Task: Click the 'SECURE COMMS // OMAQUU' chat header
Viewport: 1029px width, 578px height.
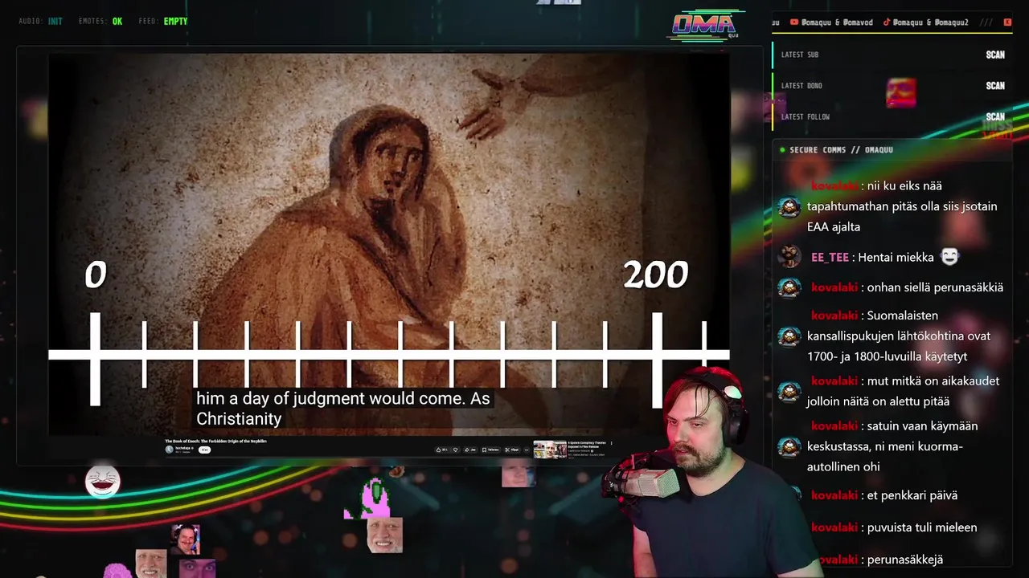Action: pyautogui.click(x=841, y=150)
